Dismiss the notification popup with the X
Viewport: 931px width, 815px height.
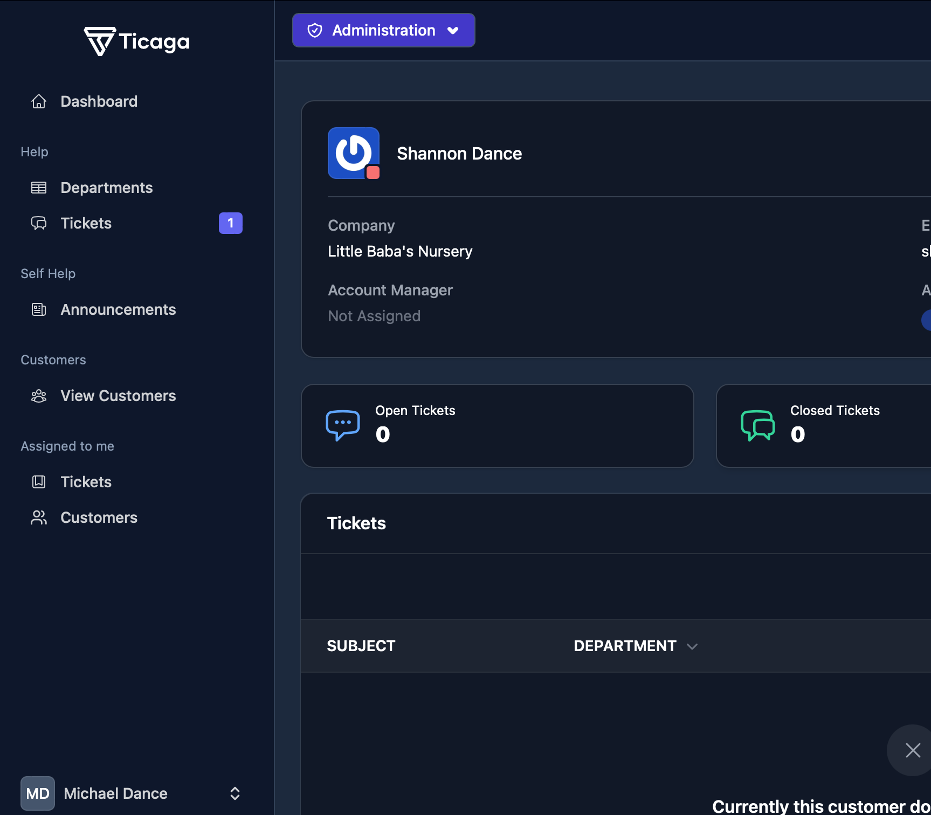coord(912,750)
